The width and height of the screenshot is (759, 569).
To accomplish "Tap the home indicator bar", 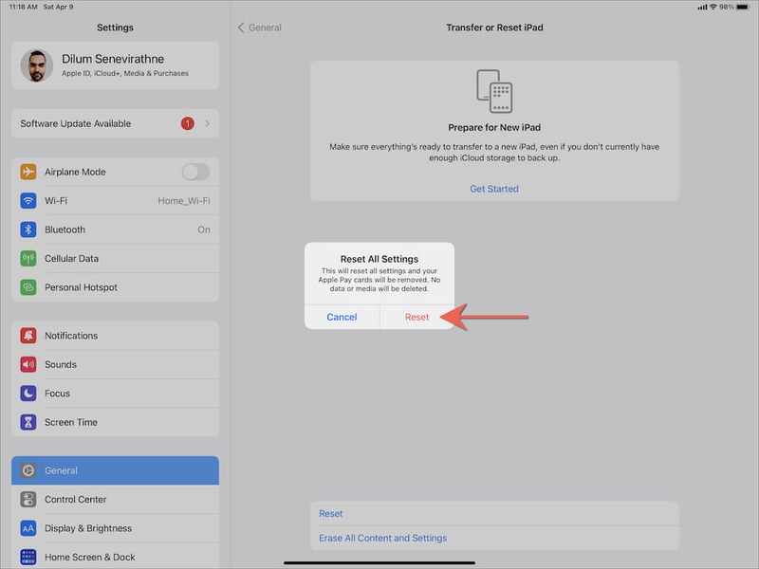I will [379, 562].
